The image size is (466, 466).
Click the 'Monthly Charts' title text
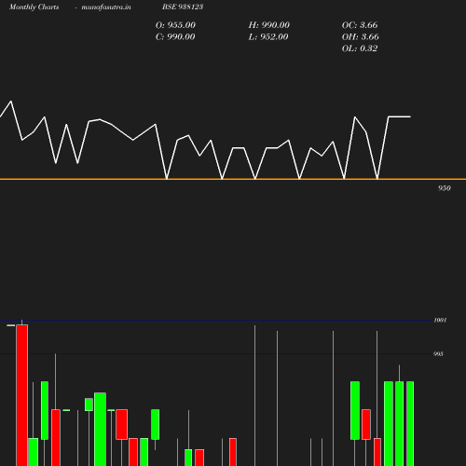(34, 7)
